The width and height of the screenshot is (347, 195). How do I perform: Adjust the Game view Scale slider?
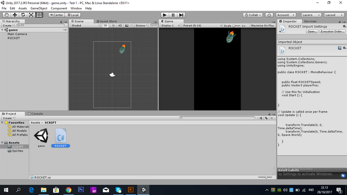[236, 26]
